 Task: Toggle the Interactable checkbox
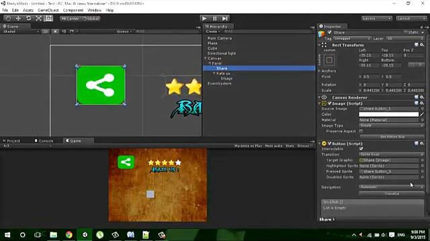pos(361,149)
